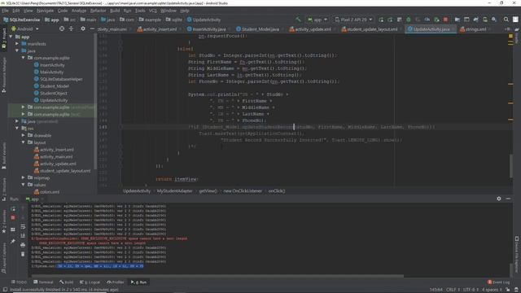
Task: Collapse the app module tree node
Action: point(11,37)
